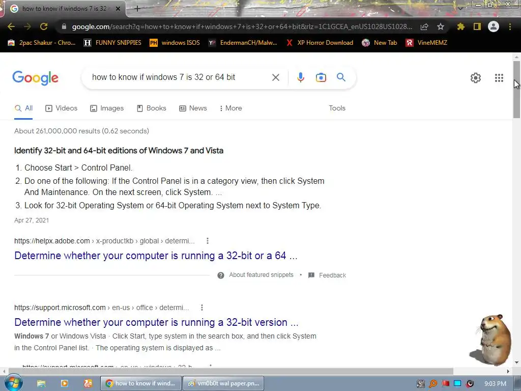The height and width of the screenshot is (391, 521).
Task: Click the About featured snippets help icon
Action: 221,275
